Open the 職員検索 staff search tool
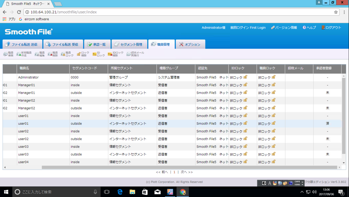349x197 pixels. tap(9, 54)
